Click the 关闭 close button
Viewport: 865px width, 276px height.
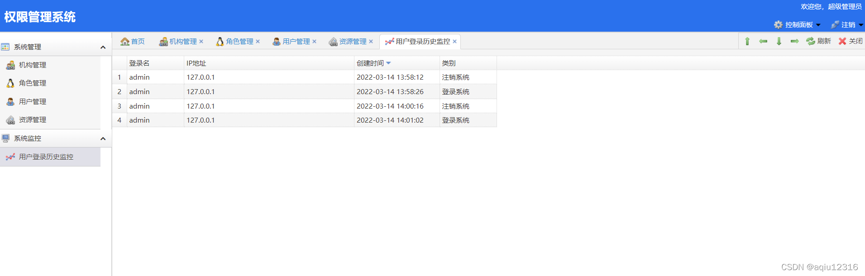(851, 41)
